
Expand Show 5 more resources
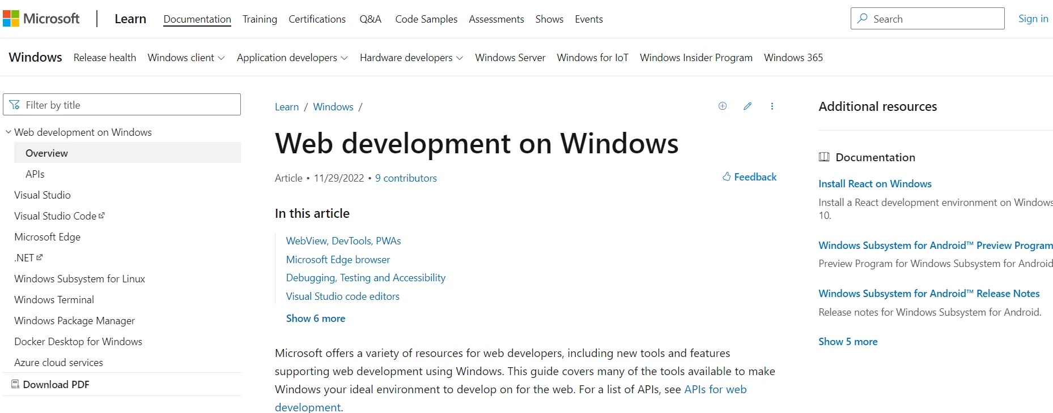click(x=848, y=341)
